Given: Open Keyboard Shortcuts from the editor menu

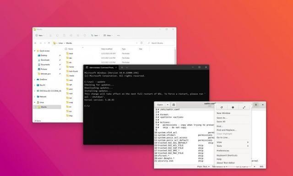Looking at the screenshot, I should tap(227, 155).
